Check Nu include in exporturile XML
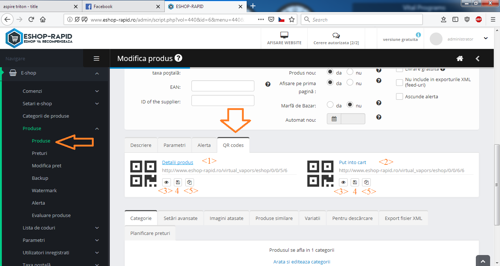Viewport: 500px width, 266px height. 400,82
